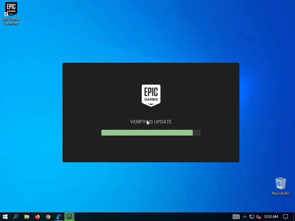This screenshot has height=221, width=295.
Task: Launch File Explorer from the taskbar
Action: [27, 217]
